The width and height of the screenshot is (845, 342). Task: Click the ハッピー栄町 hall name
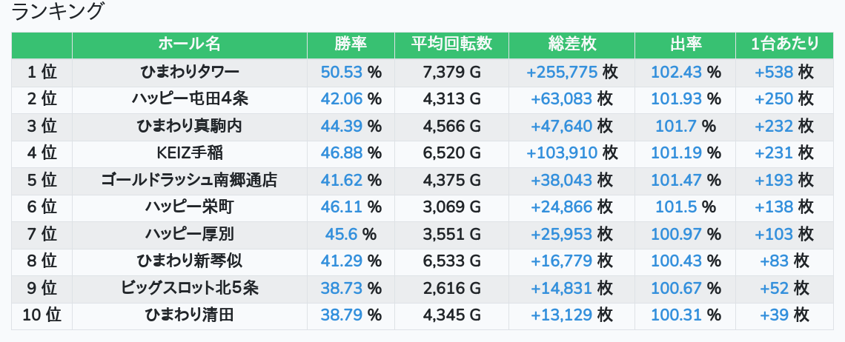point(190,207)
